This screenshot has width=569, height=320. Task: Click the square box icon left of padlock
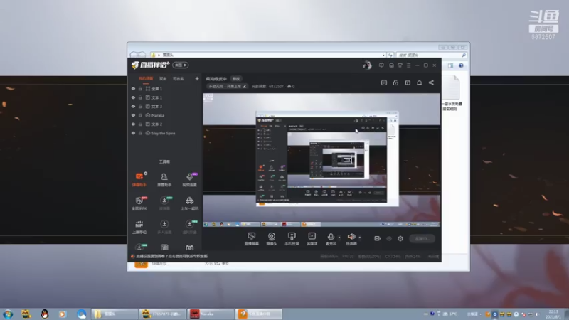coord(384,82)
